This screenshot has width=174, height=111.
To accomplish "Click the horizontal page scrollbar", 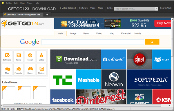I will pos(82,105).
